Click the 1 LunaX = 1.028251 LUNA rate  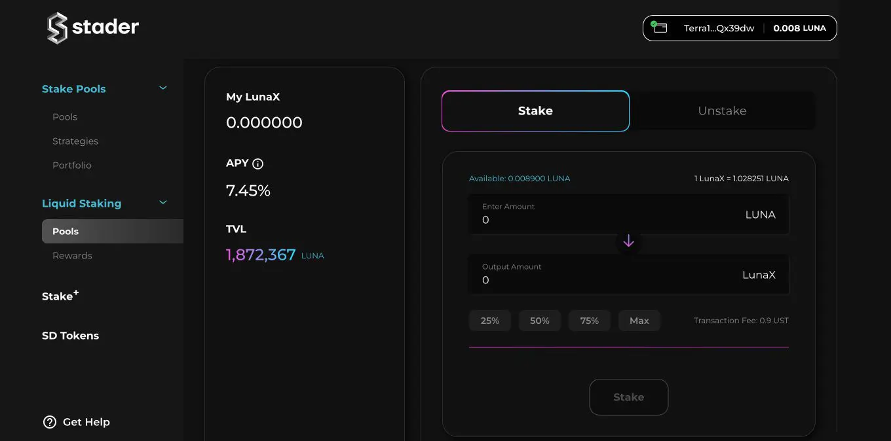point(742,179)
